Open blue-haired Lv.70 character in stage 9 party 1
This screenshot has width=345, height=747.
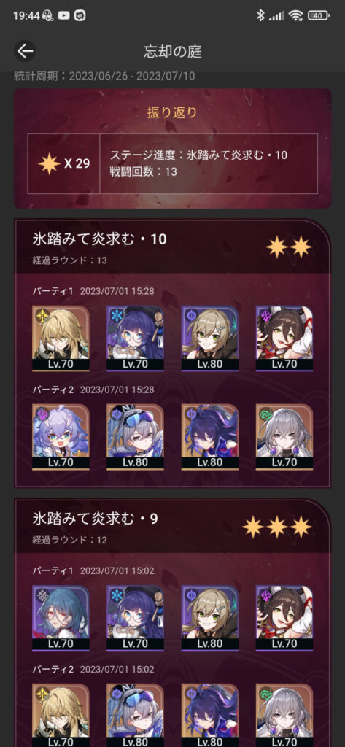61,618
